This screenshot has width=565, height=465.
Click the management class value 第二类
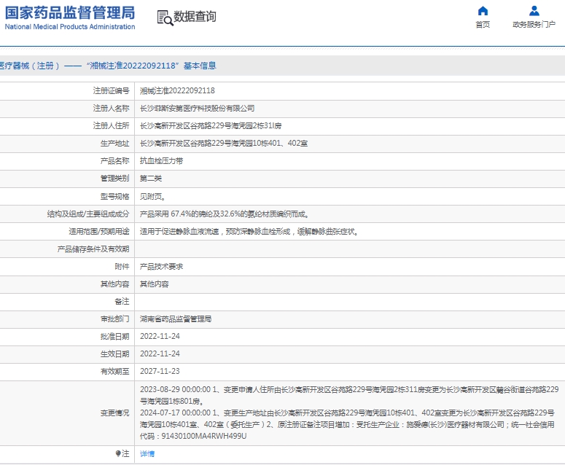tap(151, 179)
